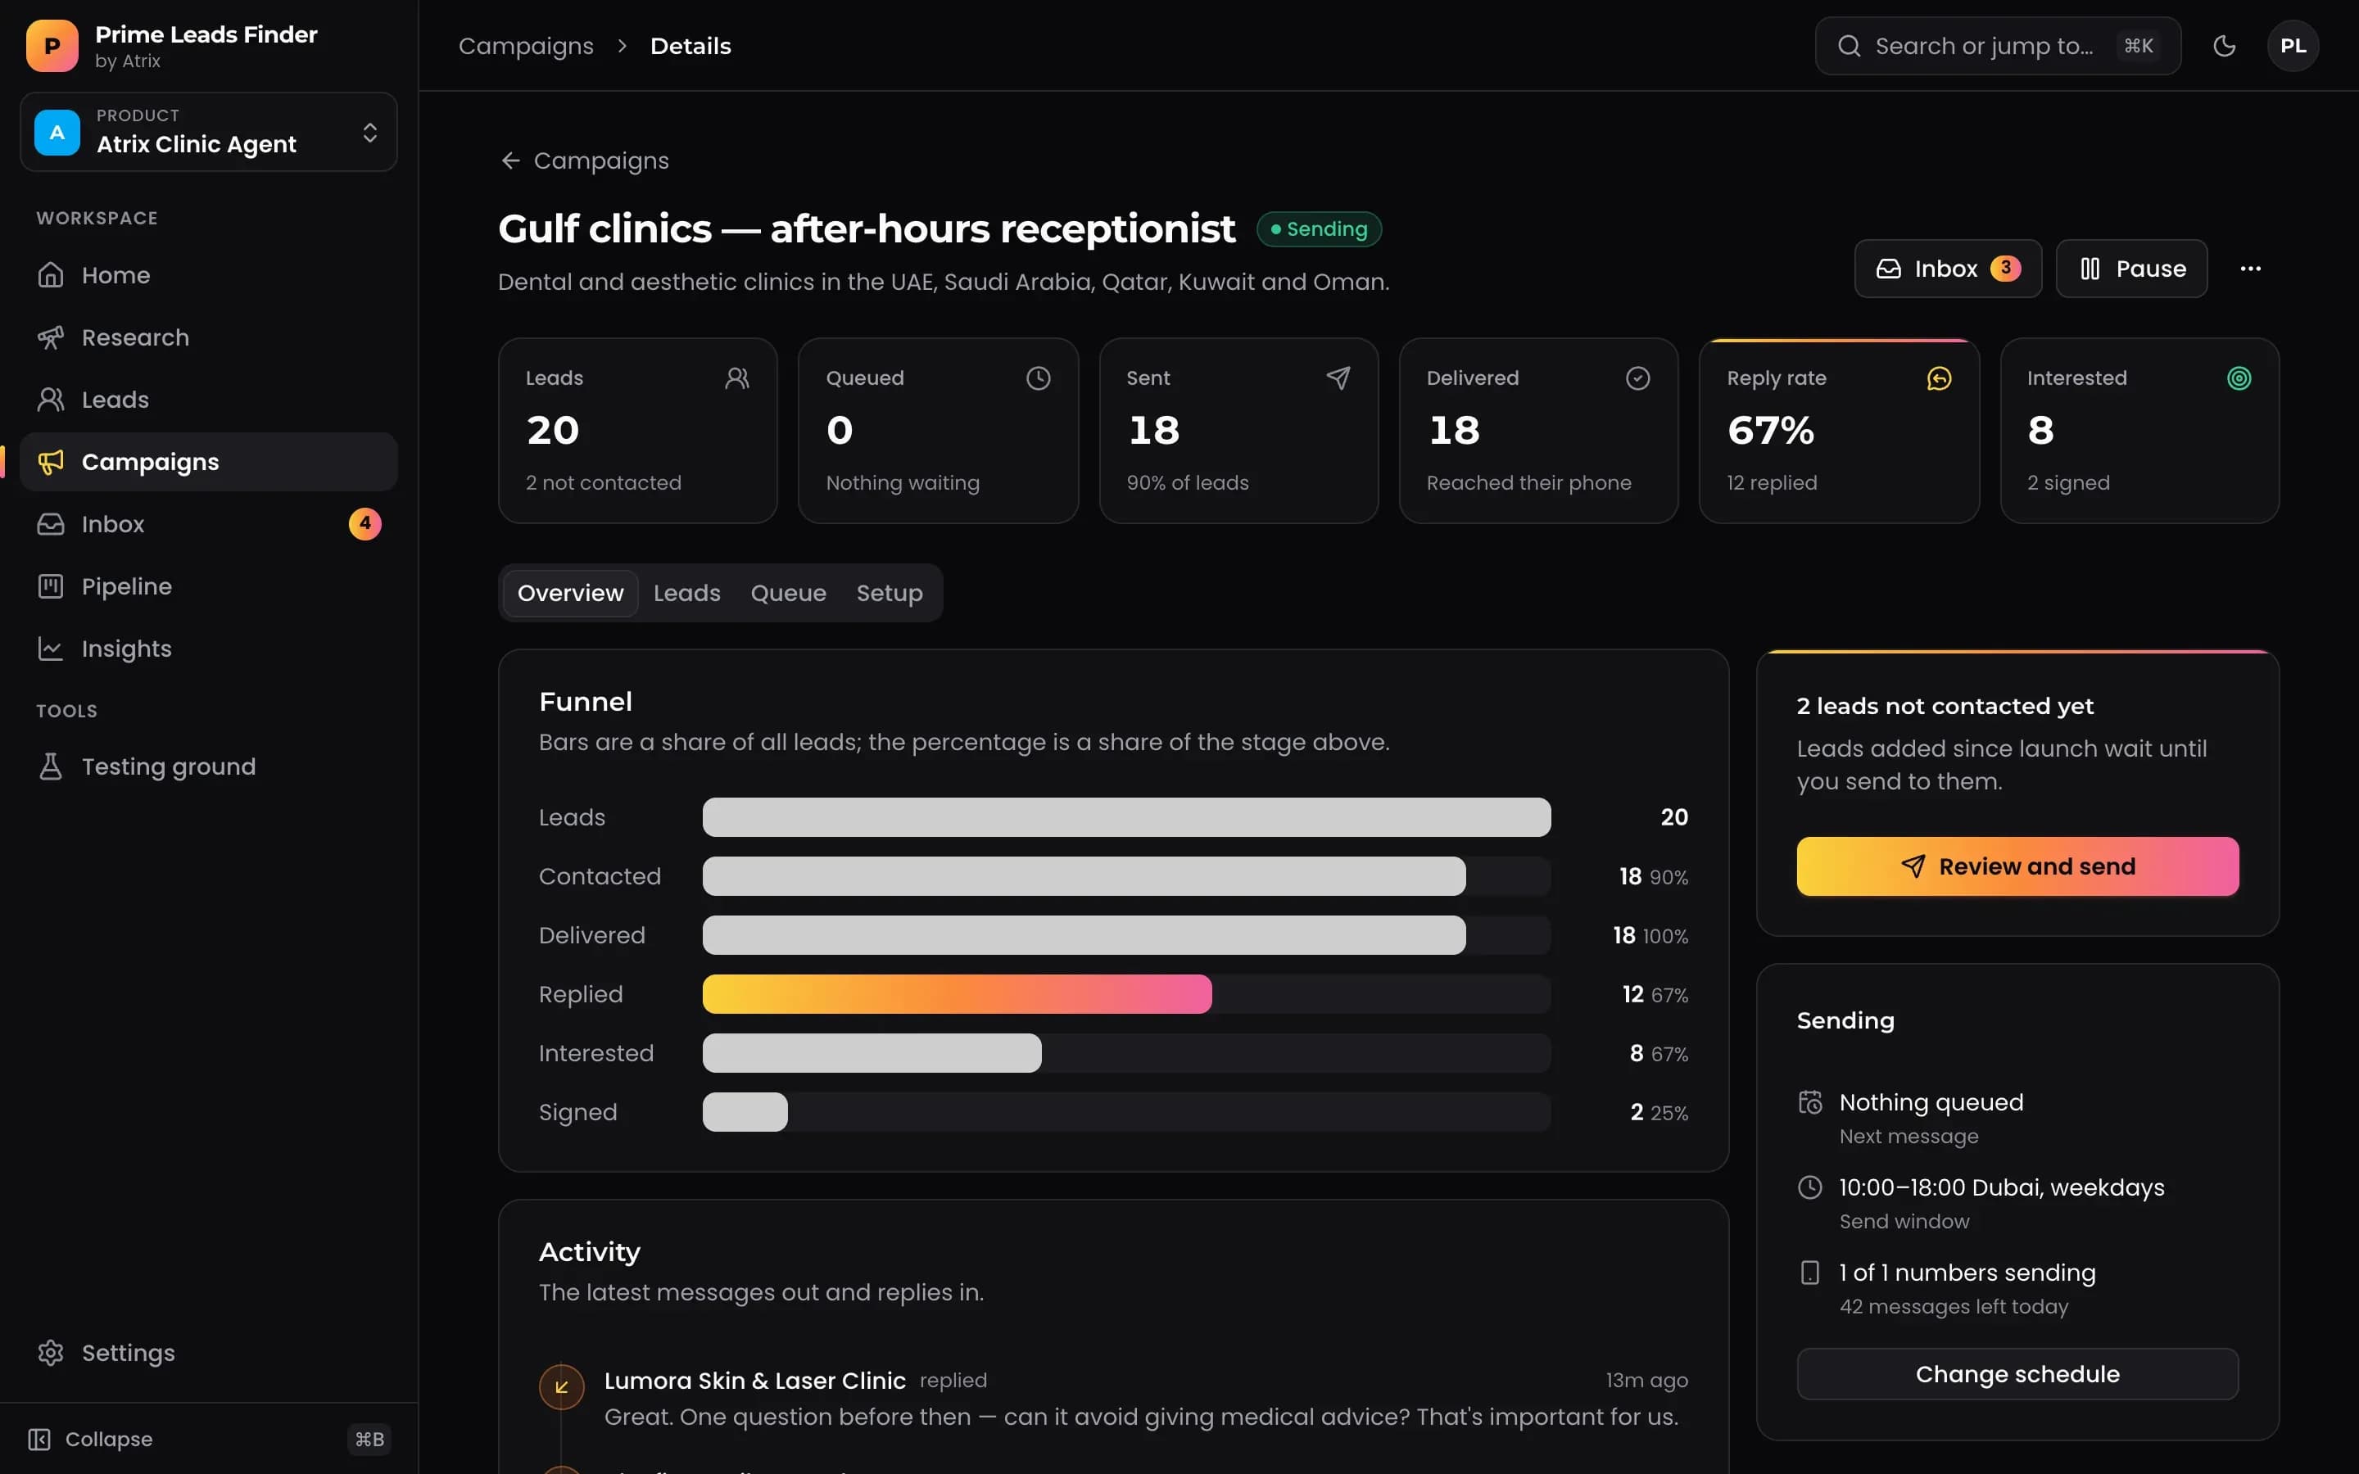
Task: Select Campaigns in the sidebar
Action: coord(209,462)
